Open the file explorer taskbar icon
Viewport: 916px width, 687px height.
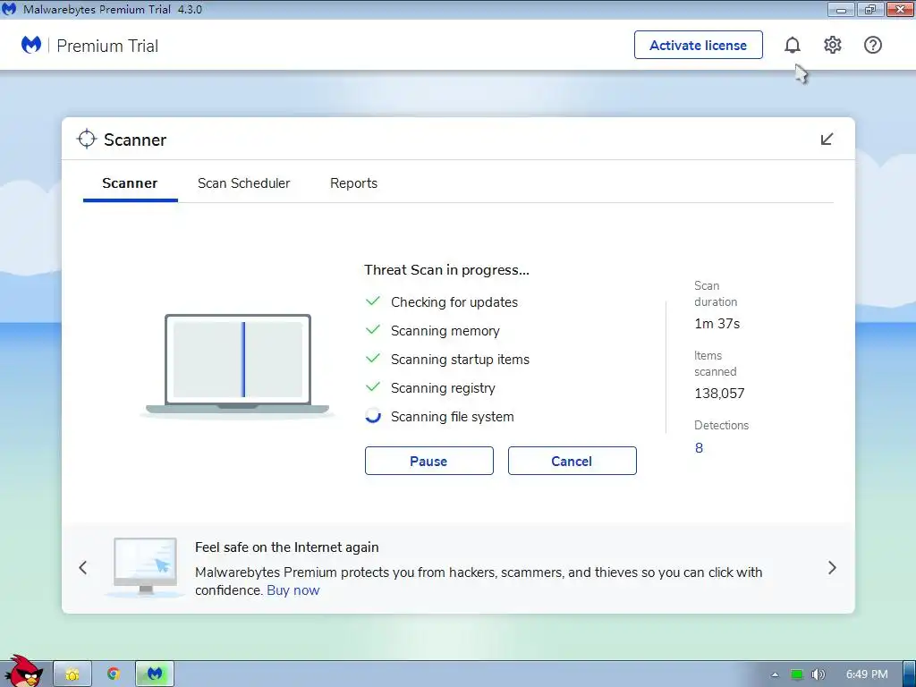pos(72,674)
